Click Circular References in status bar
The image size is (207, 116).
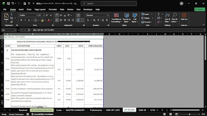click(x=16, y=114)
